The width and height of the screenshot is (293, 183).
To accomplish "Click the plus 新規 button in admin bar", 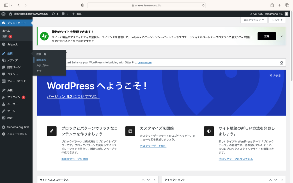I will [77, 14].
